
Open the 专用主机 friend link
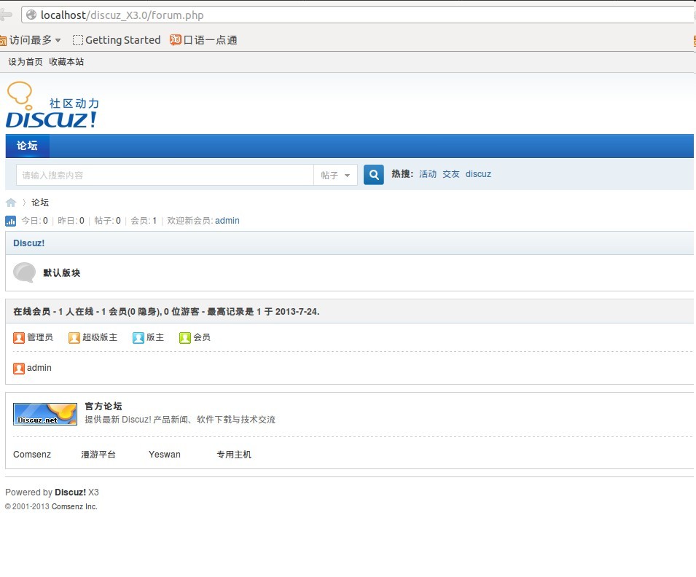234,455
